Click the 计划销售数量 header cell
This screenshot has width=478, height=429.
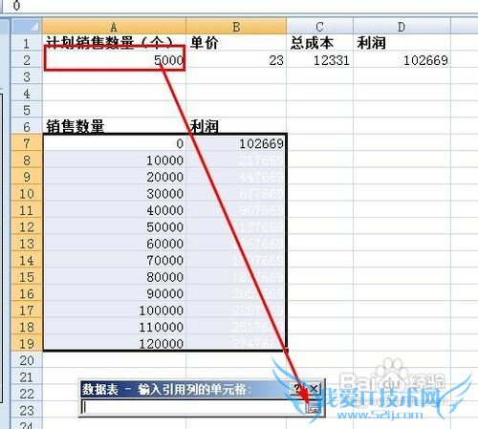coord(114,43)
